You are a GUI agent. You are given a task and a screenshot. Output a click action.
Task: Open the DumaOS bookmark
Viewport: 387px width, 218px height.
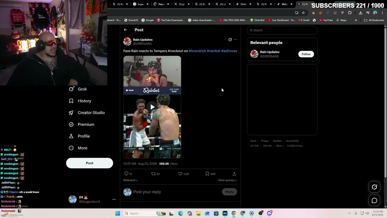pyautogui.click(x=131, y=20)
